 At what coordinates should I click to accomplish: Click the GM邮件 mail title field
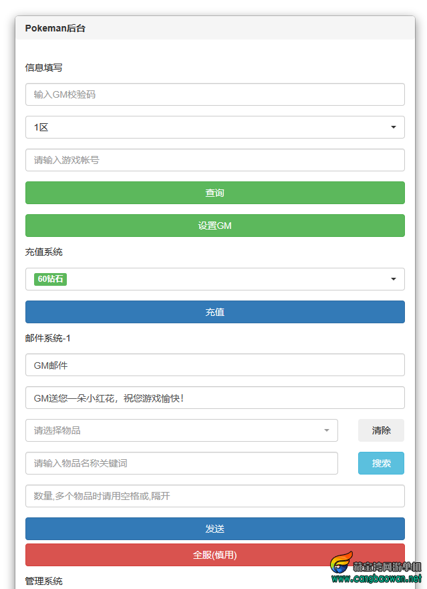click(x=215, y=365)
